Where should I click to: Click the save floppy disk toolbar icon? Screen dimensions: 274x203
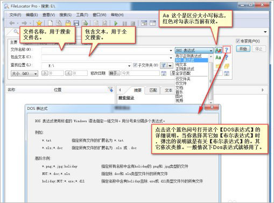pyautogui.click(x=76, y=23)
